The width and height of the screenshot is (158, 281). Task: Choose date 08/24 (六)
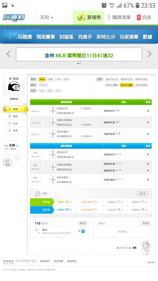(x=141, y=85)
